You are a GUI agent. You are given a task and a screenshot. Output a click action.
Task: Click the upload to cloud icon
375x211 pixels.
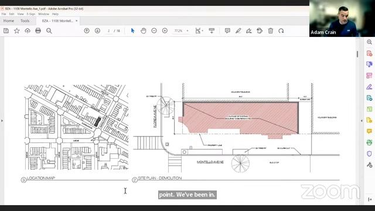28,30
